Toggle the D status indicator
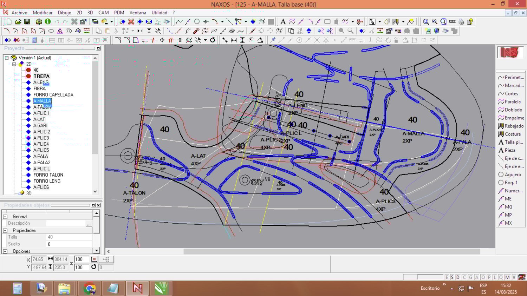 (458, 277)
